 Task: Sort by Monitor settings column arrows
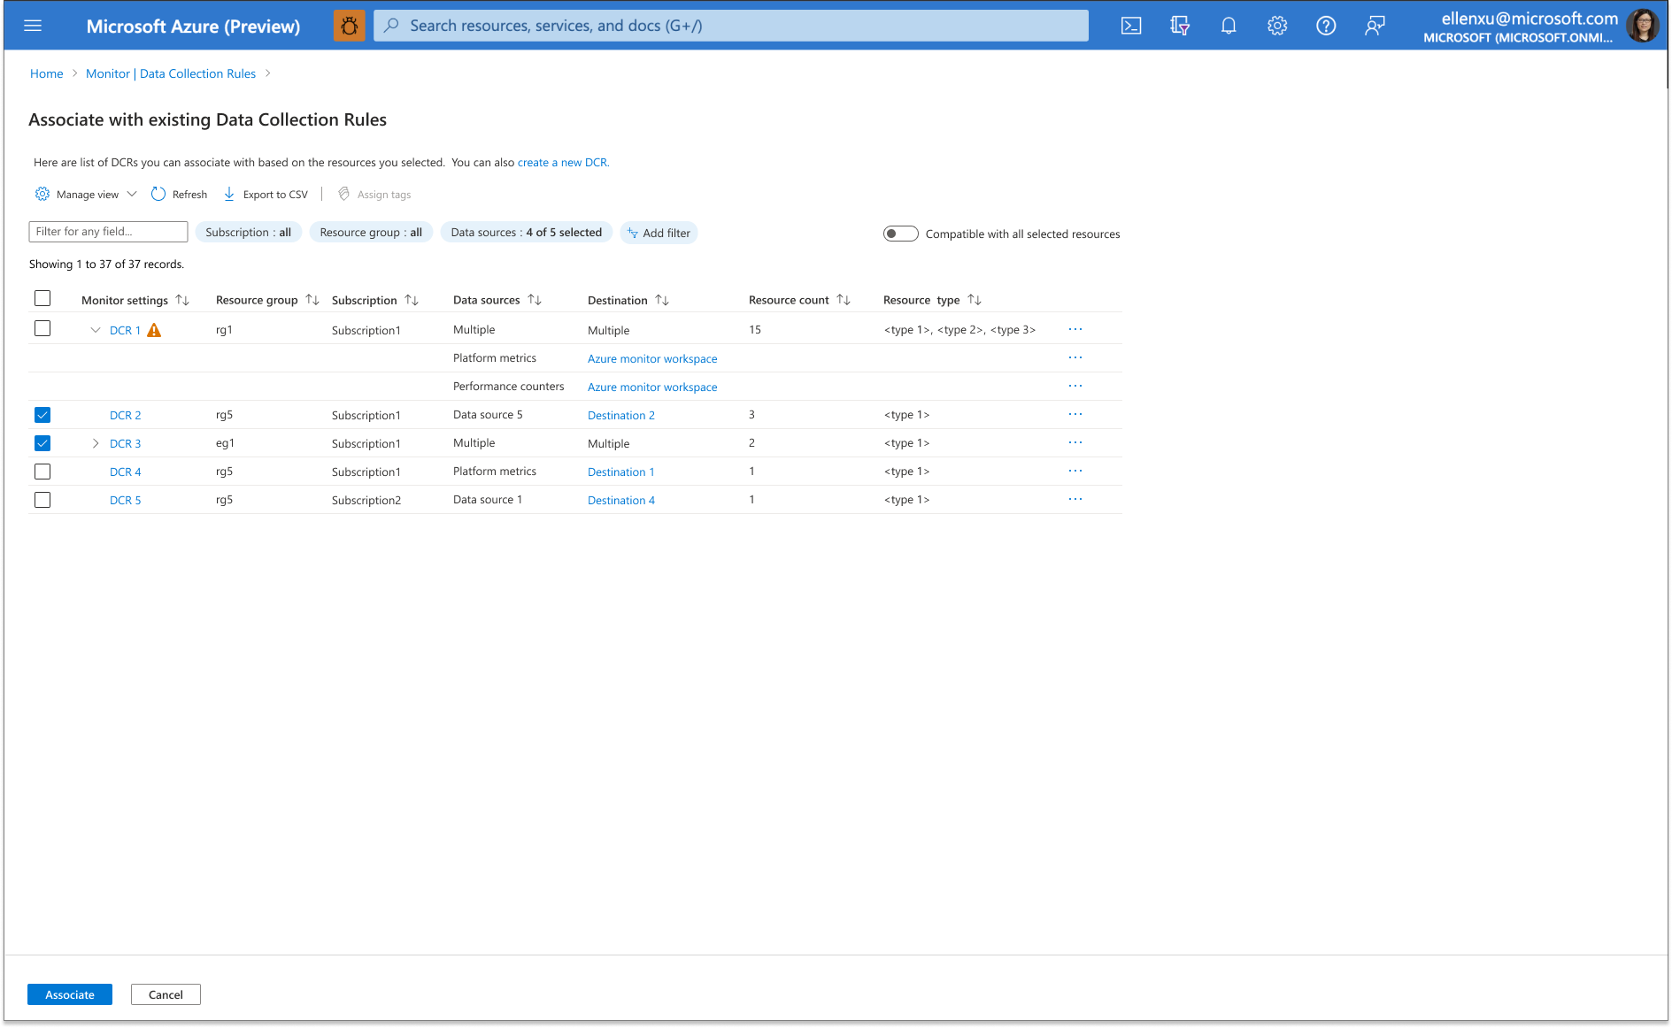(182, 300)
